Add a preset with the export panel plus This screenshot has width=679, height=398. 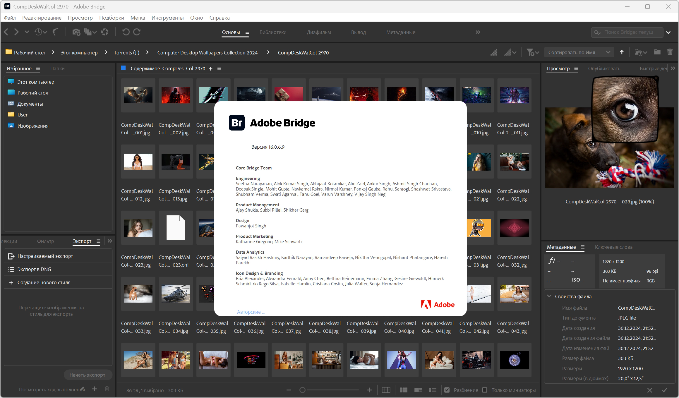click(x=95, y=389)
